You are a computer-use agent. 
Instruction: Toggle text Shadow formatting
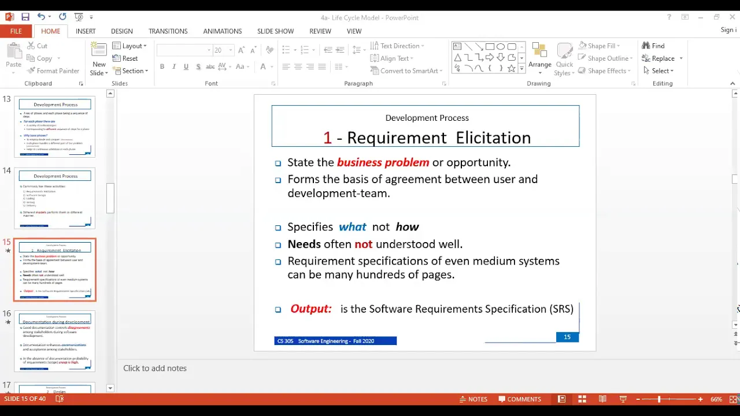198,67
